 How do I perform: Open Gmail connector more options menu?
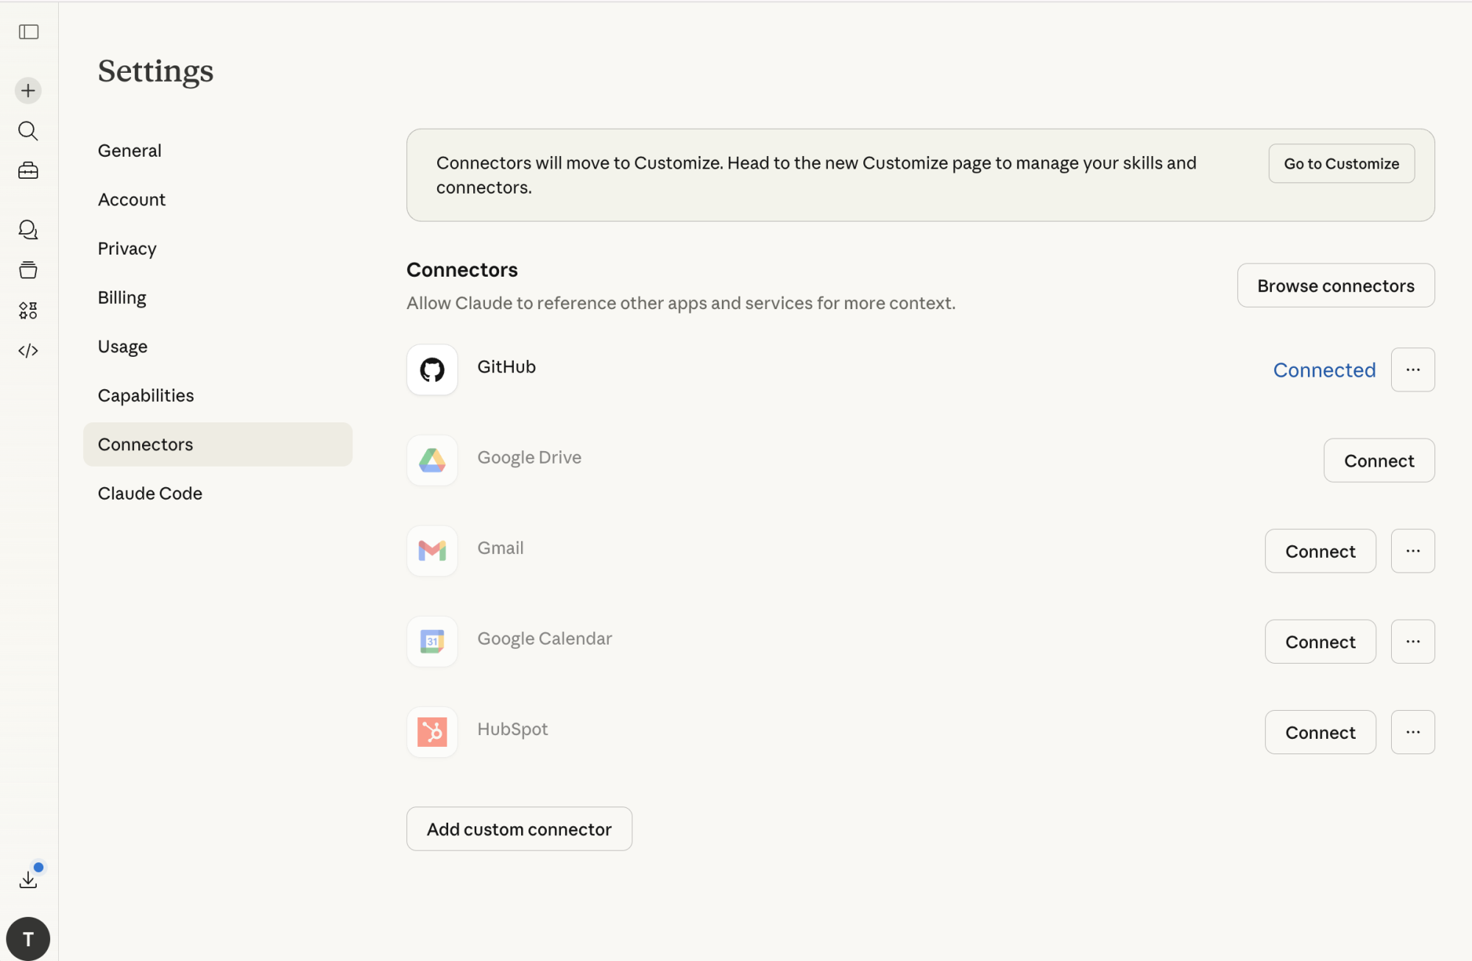click(x=1412, y=550)
